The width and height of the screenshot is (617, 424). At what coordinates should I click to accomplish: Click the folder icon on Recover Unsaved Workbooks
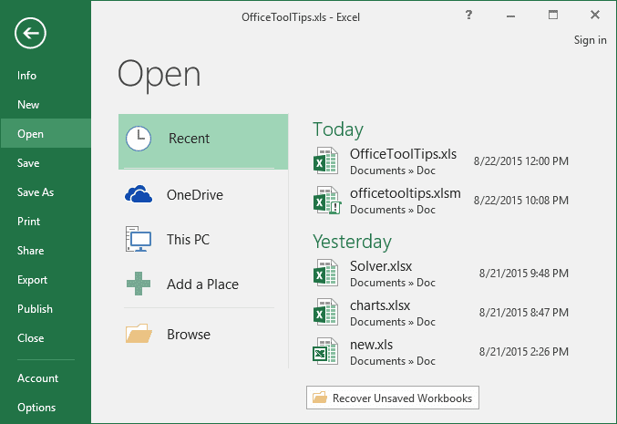(x=320, y=398)
